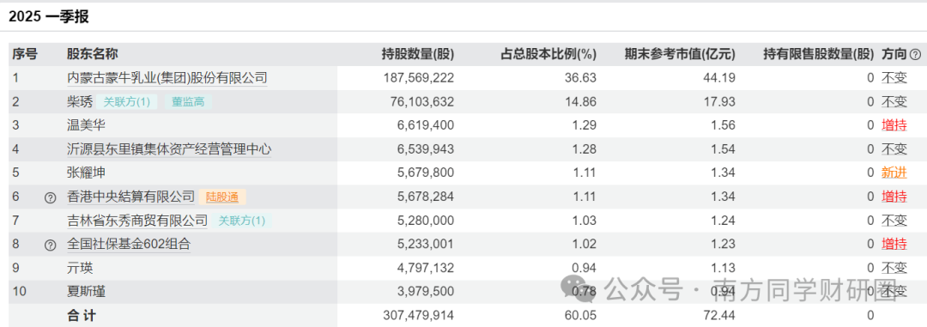
Task: Open shareholder 沂源县东里镇集体资产经营管理中心
Action: click(x=169, y=149)
